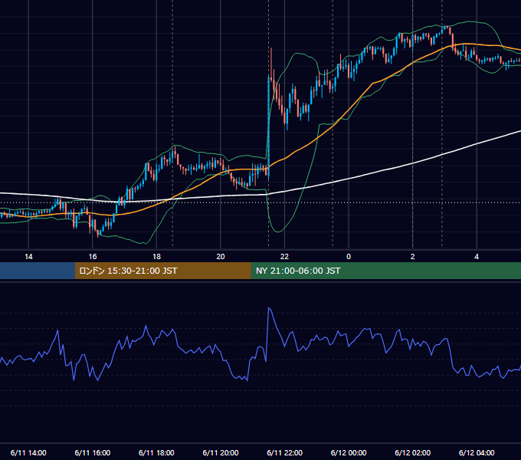Click the hour label 16 on price axis

(x=93, y=257)
